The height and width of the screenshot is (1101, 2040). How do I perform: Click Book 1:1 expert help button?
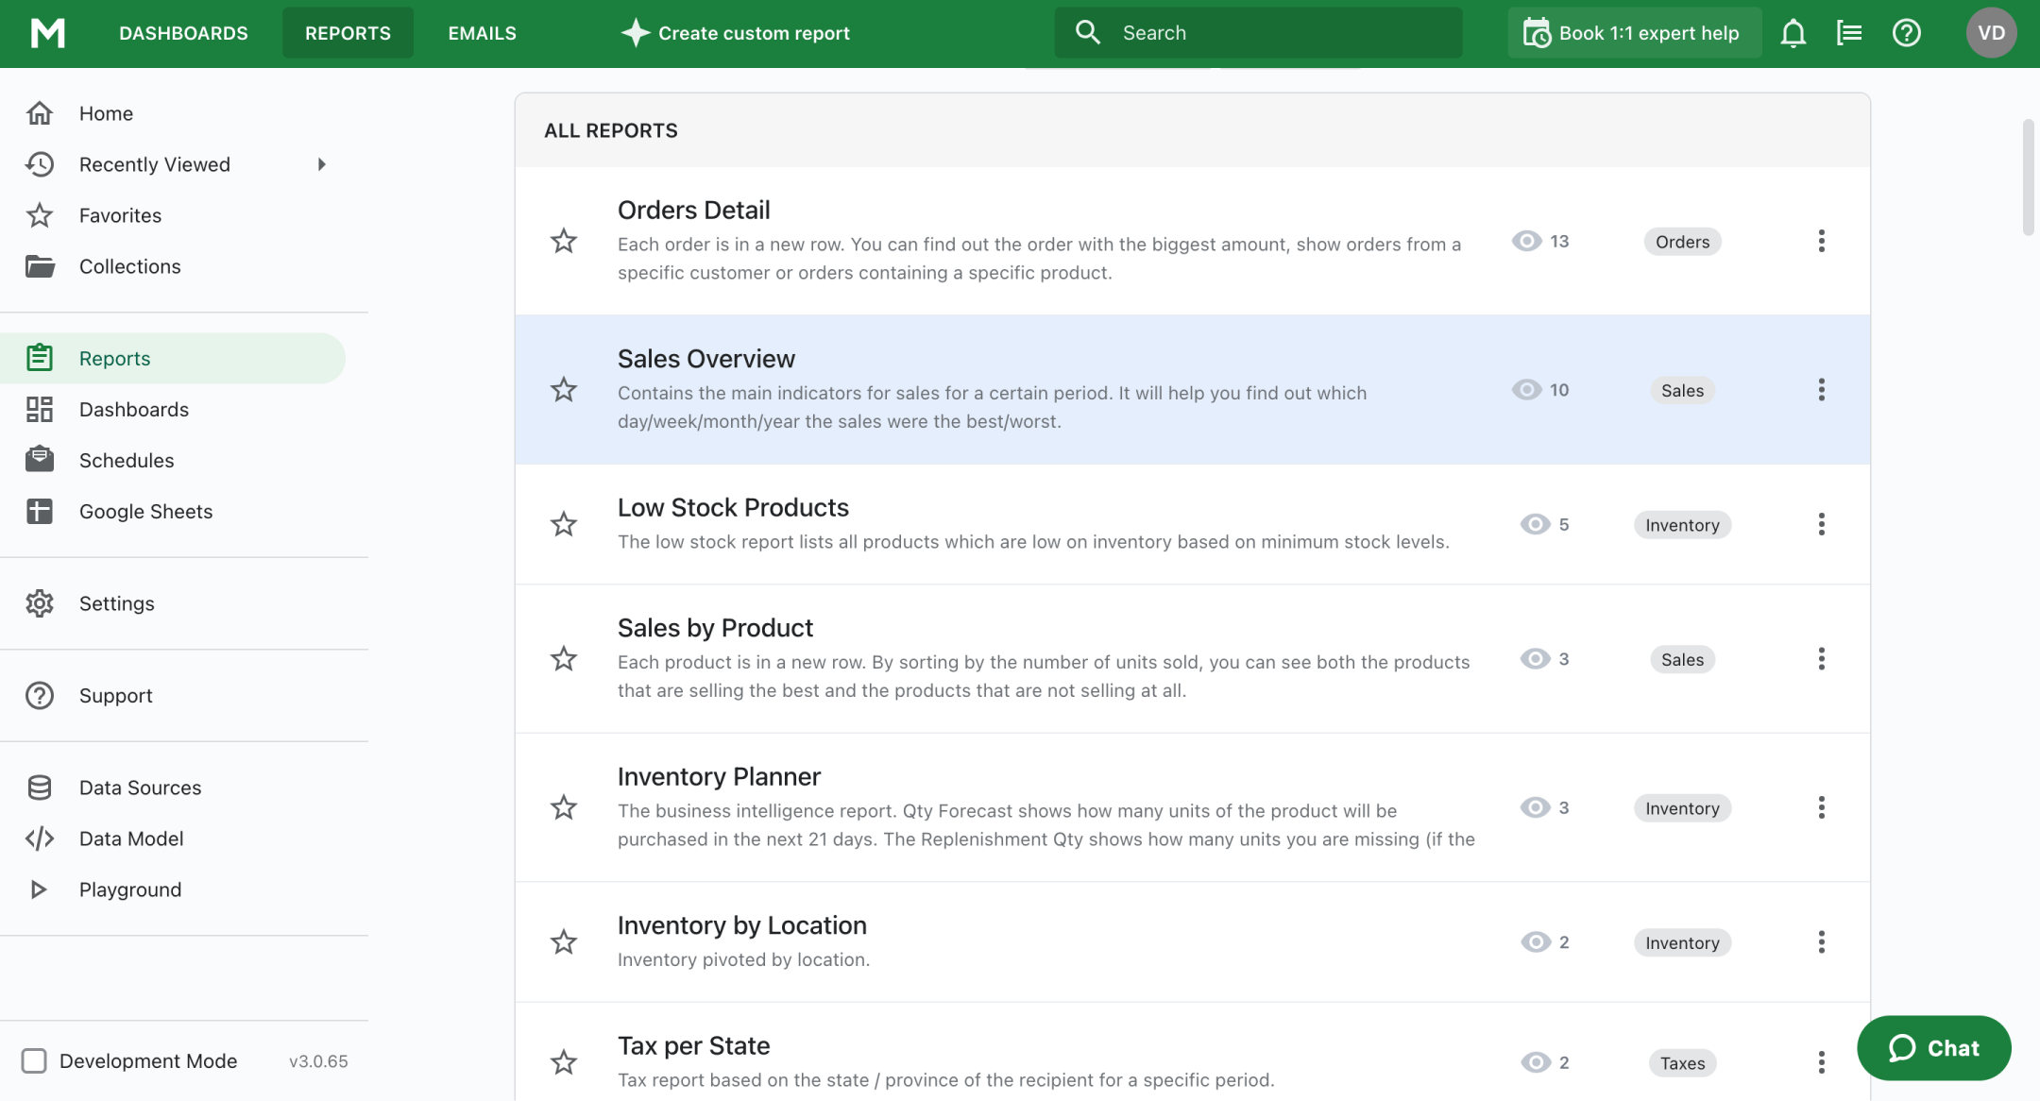coord(1633,33)
